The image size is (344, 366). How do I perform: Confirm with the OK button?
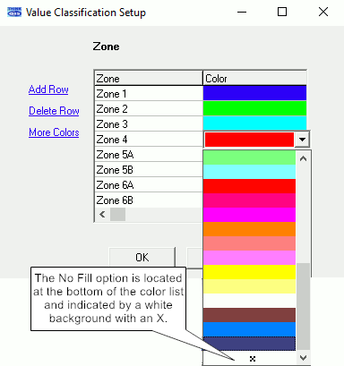coord(142,258)
